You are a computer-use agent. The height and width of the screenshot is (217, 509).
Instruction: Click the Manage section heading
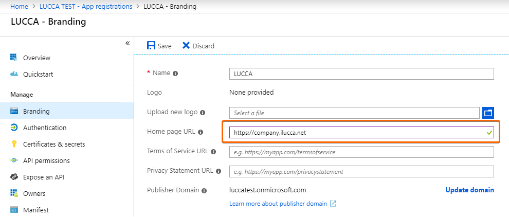pyautogui.click(x=22, y=95)
